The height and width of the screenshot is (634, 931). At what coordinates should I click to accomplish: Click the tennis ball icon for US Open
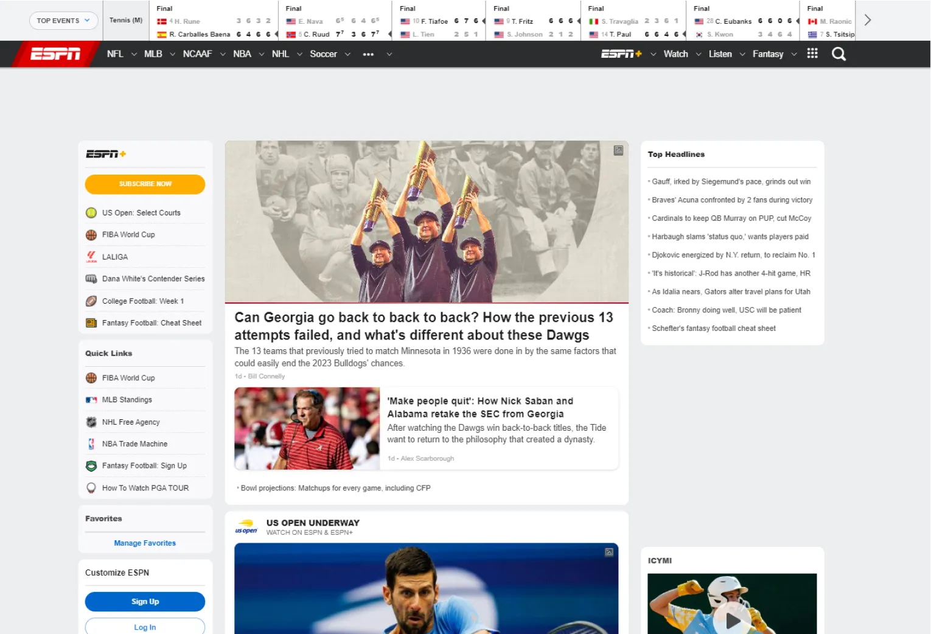(x=91, y=213)
